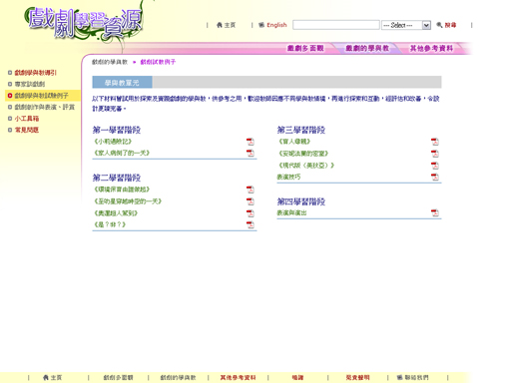Click heading 第四學習階段

pos(301,201)
